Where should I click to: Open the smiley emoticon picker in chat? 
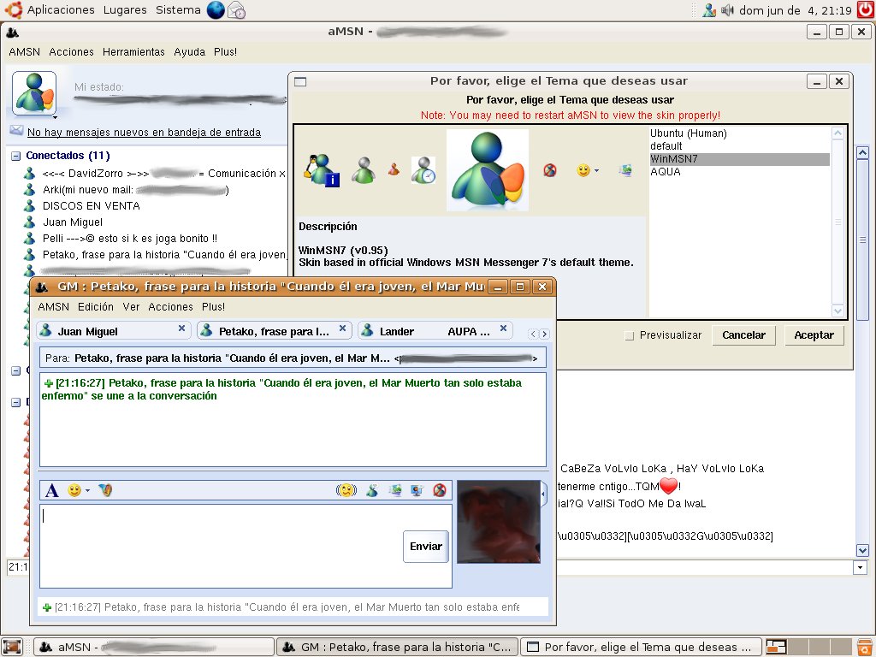75,490
